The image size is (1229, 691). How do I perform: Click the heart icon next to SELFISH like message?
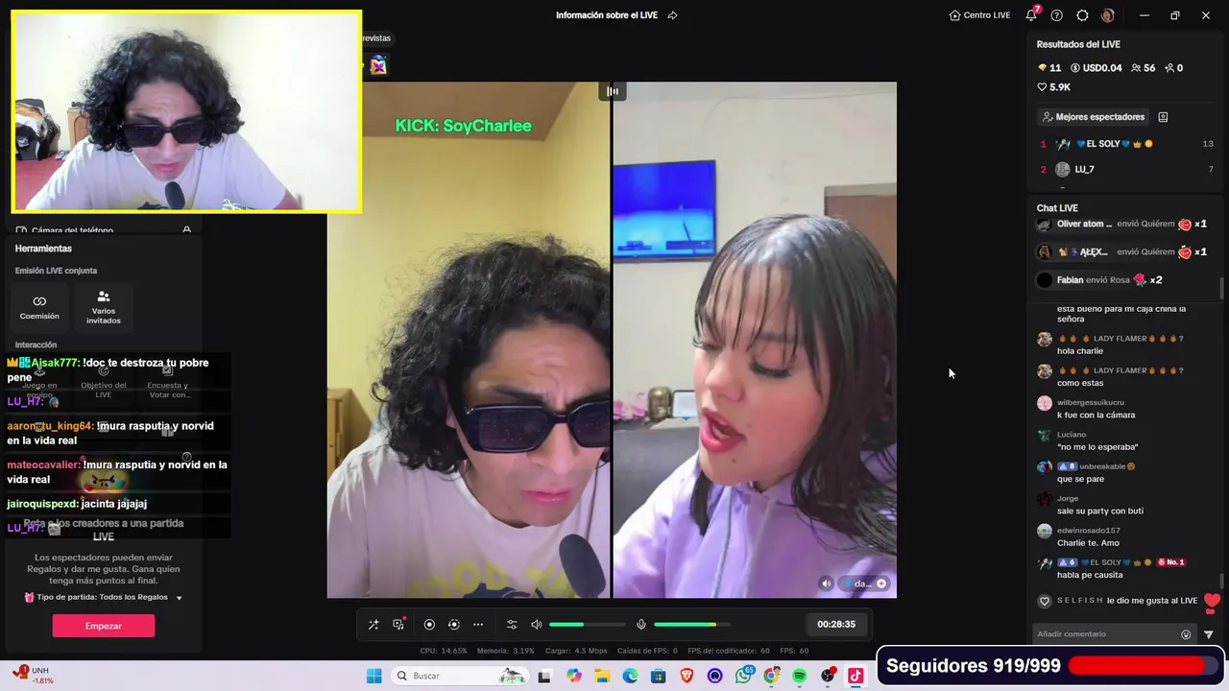pos(1045,601)
